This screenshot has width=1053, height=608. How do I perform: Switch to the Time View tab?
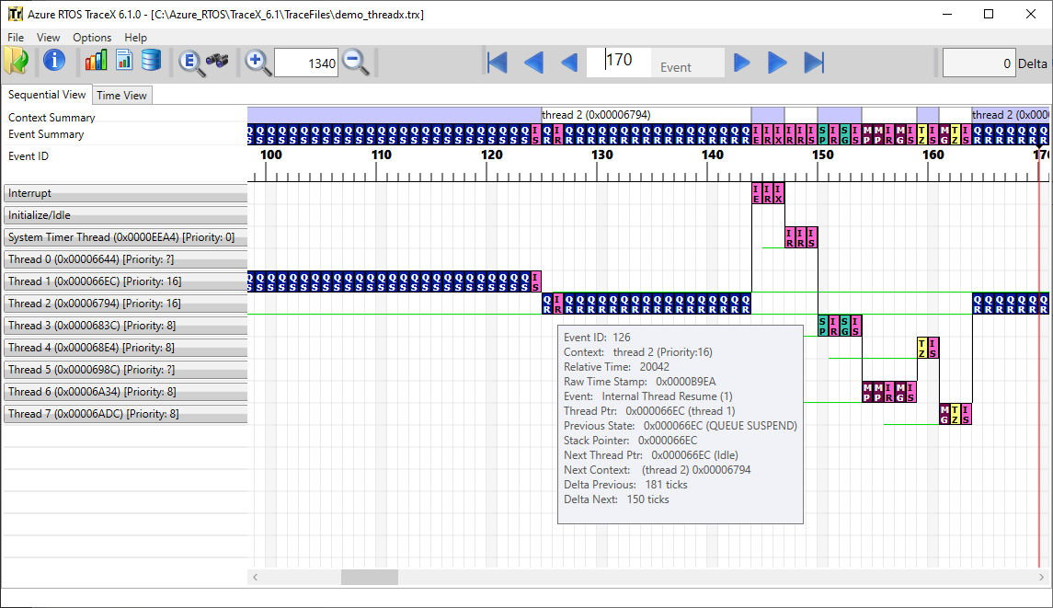121,96
